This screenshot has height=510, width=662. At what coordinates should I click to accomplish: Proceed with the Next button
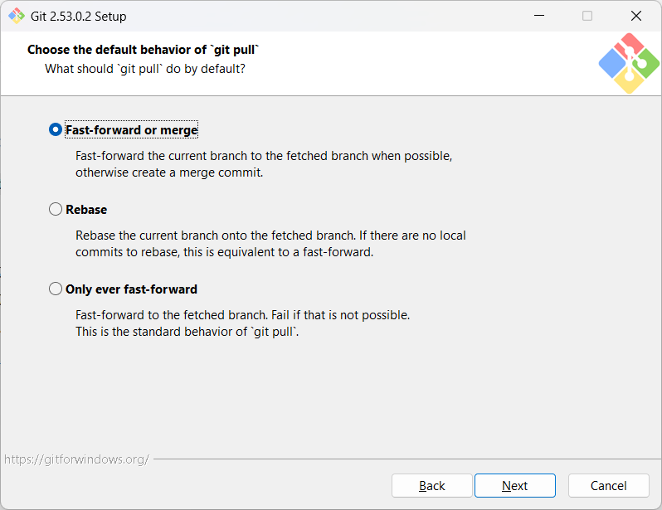(x=514, y=485)
